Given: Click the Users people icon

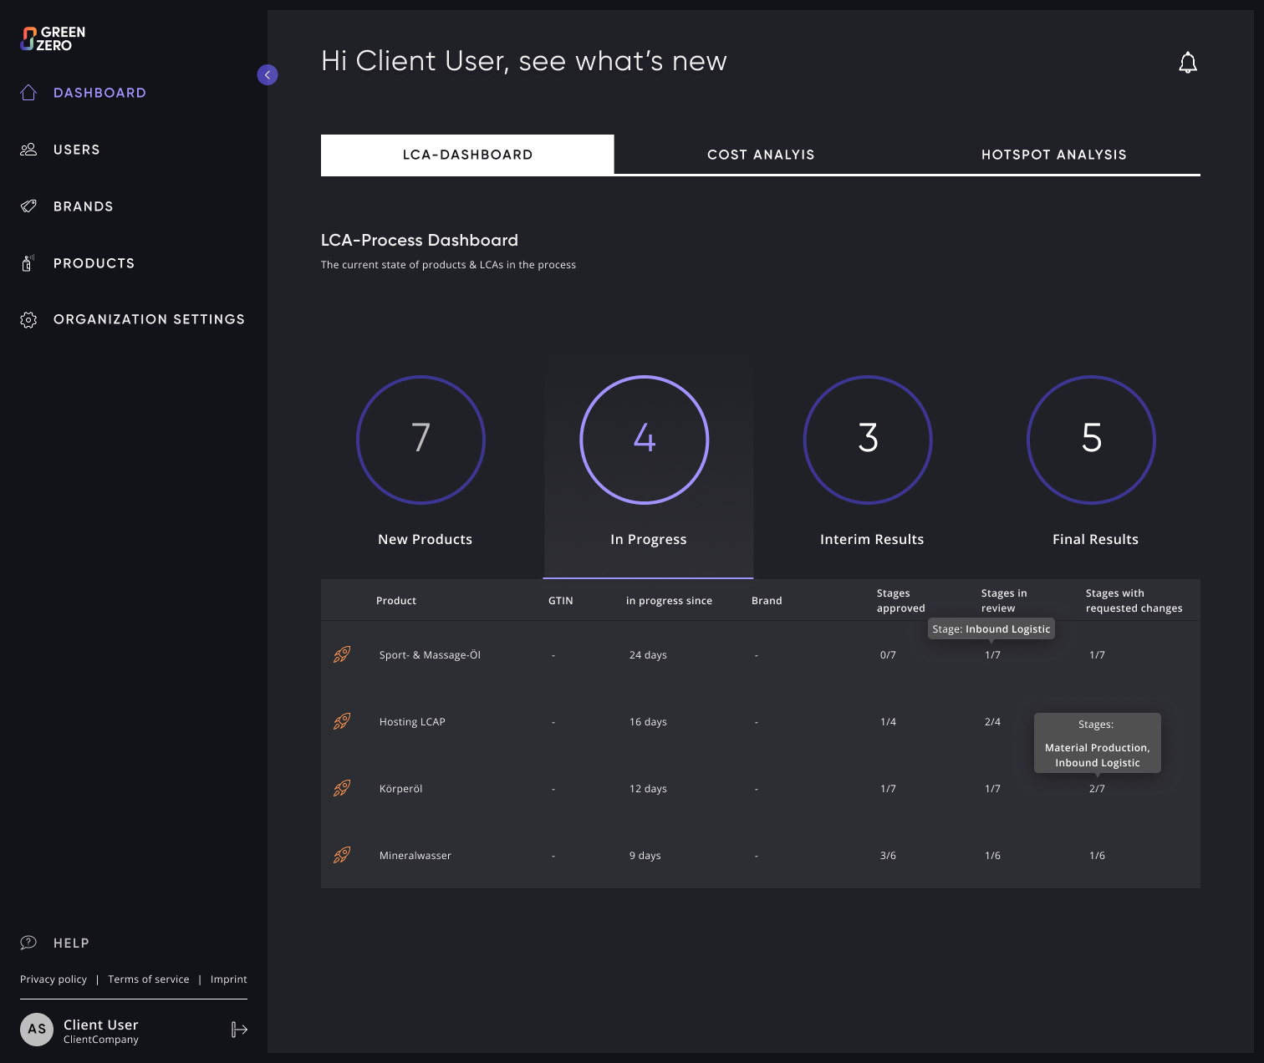Looking at the screenshot, I should (28, 150).
